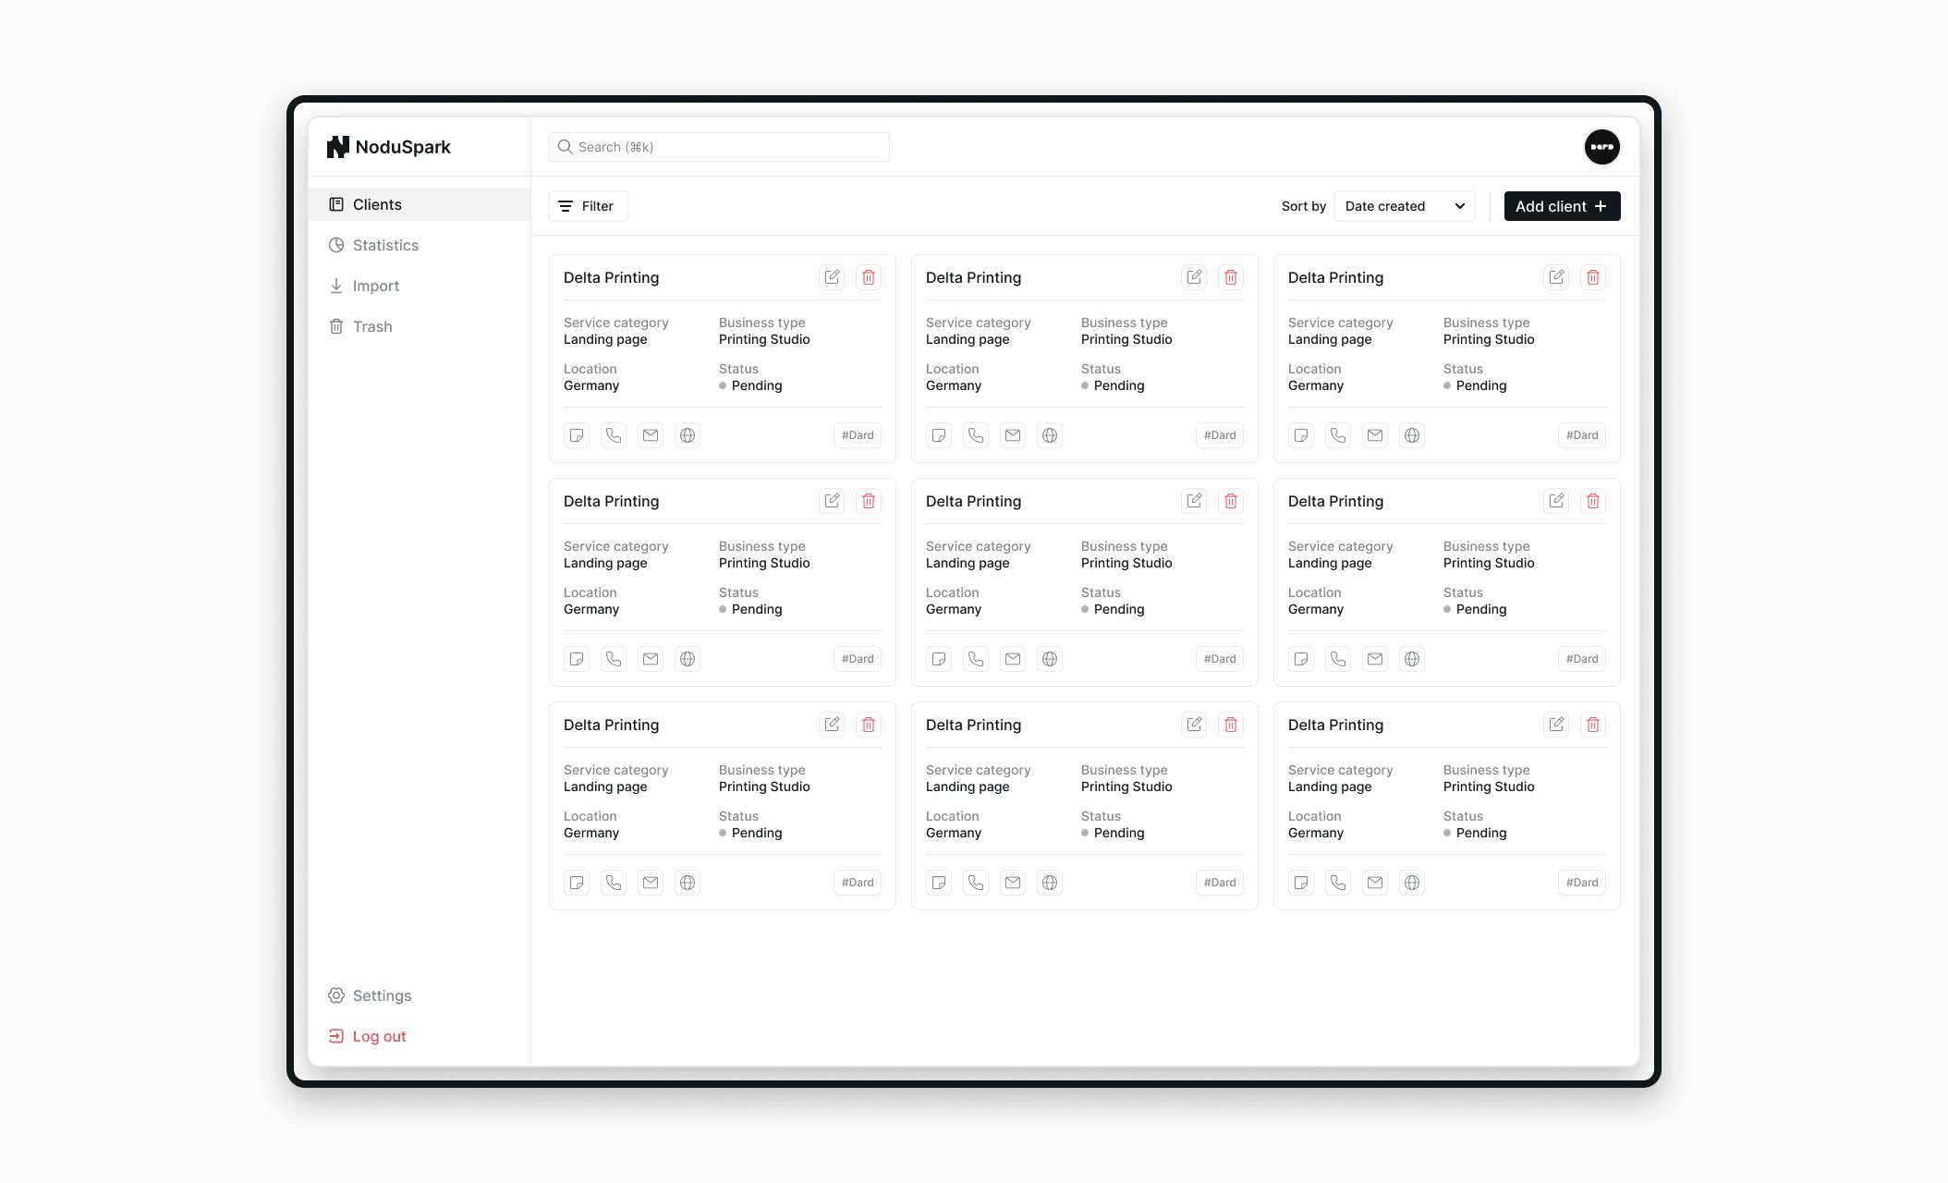Add a new client
The height and width of the screenshot is (1183, 1948).
point(1562,206)
